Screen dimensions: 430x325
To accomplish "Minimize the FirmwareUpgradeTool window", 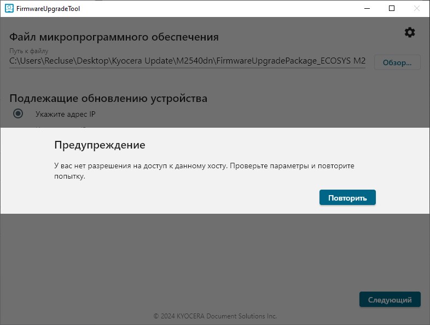I will [x=367, y=9].
